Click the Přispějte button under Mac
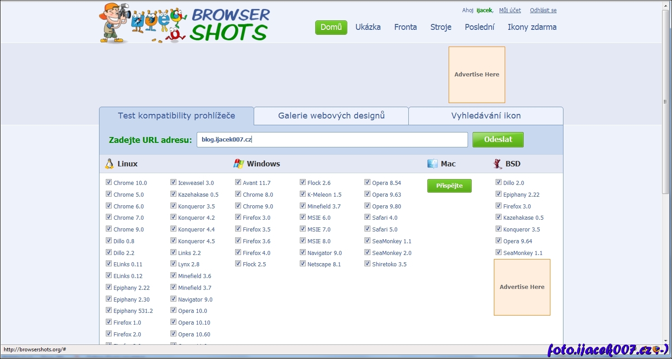672x359 pixels. click(x=449, y=186)
